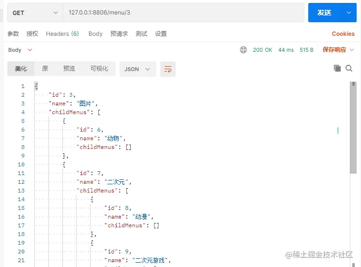Toggle the line wrap icon
The image size is (361, 267).
tap(168, 69)
